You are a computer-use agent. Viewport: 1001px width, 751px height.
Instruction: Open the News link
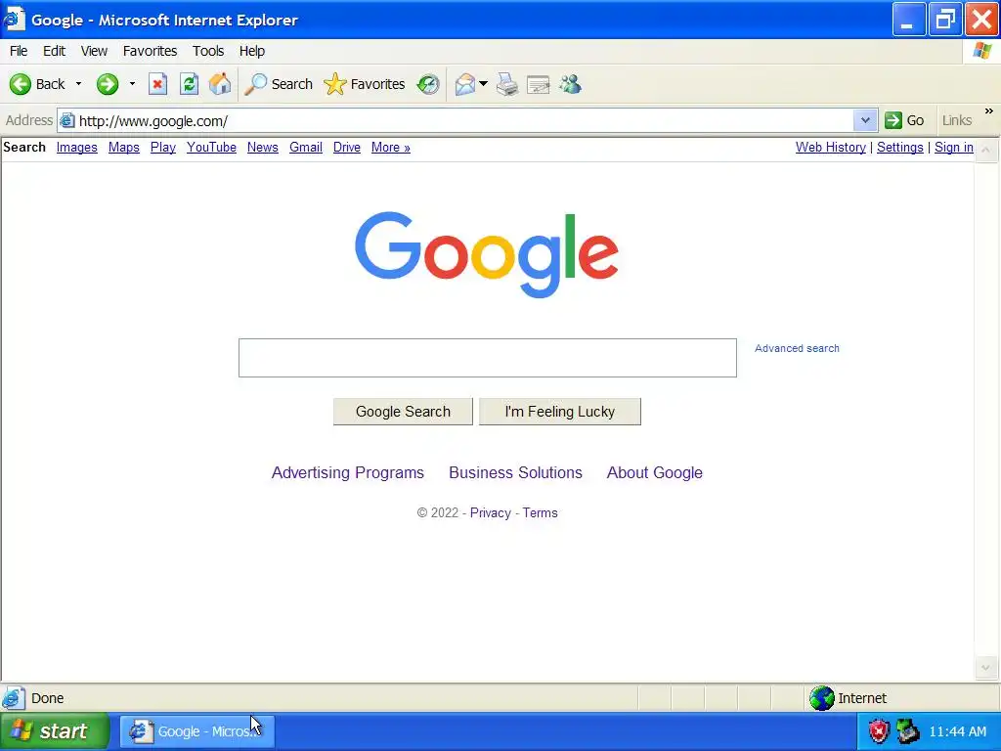(x=262, y=148)
